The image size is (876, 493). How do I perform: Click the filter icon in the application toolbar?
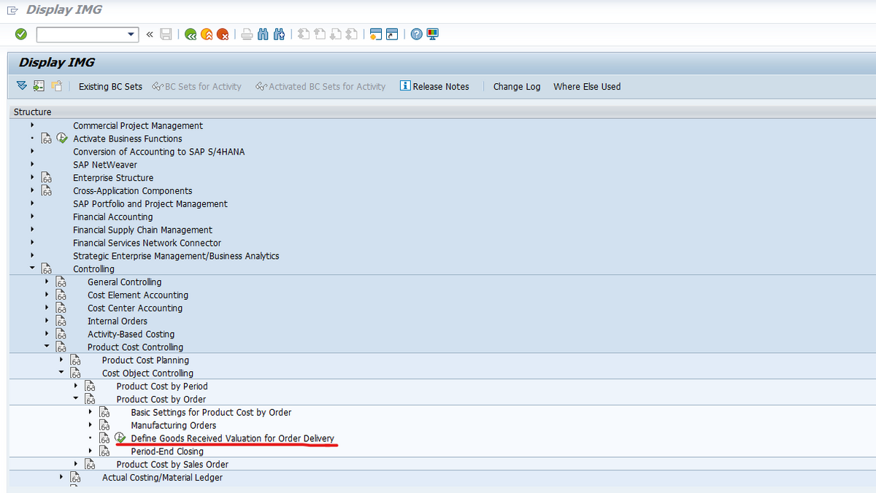point(21,86)
